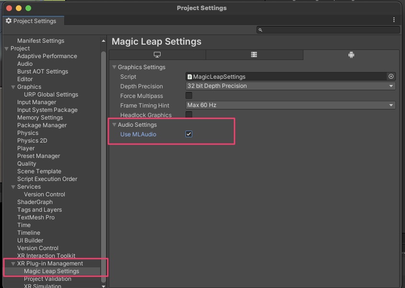Open the Audio settings page

[25, 64]
